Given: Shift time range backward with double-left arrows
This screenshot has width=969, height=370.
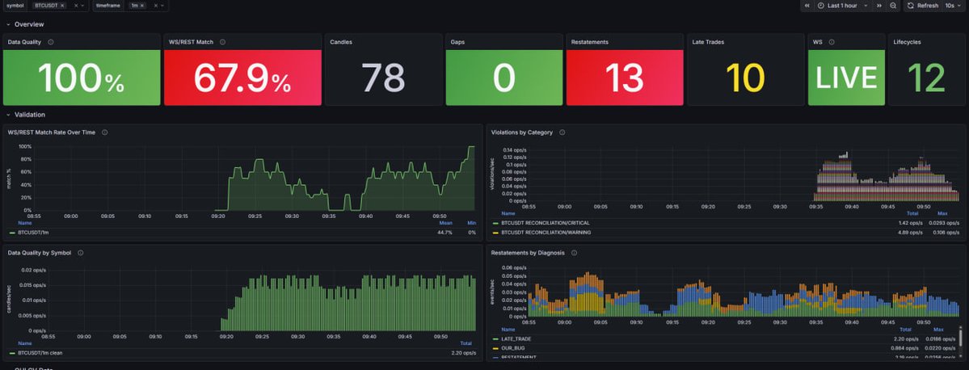Looking at the screenshot, I should click(x=807, y=6).
